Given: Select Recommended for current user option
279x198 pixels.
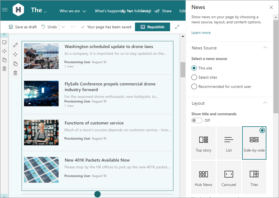Looking at the screenshot, I should (x=194, y=86).
